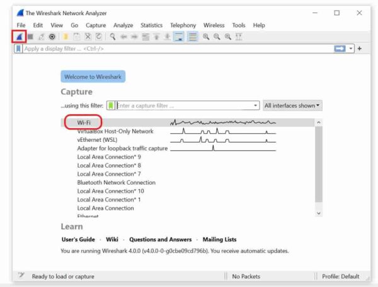
Task: Open the Tools menu
Action: coord(239,25)
